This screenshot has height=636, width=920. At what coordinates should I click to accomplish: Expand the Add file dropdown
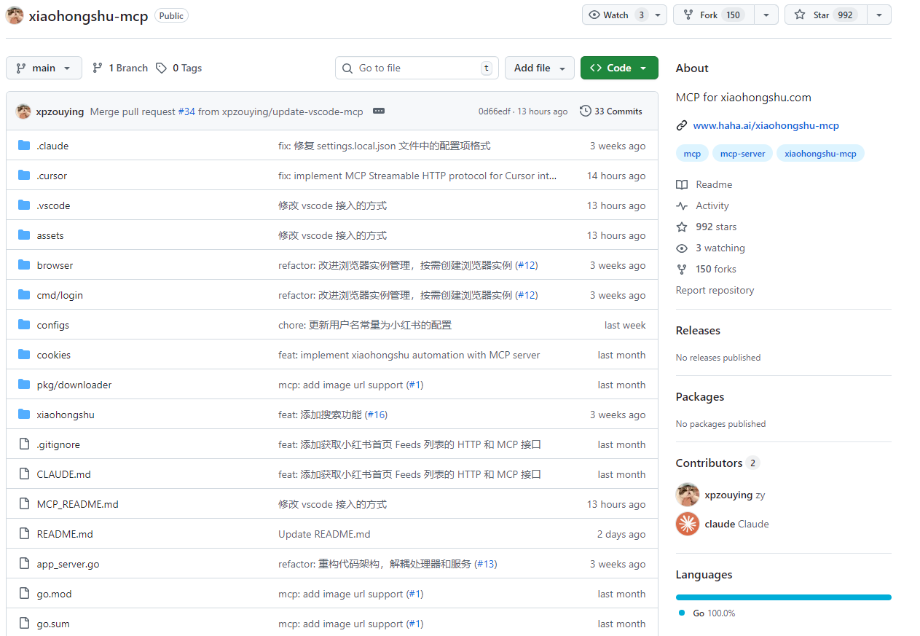point(539,67)
